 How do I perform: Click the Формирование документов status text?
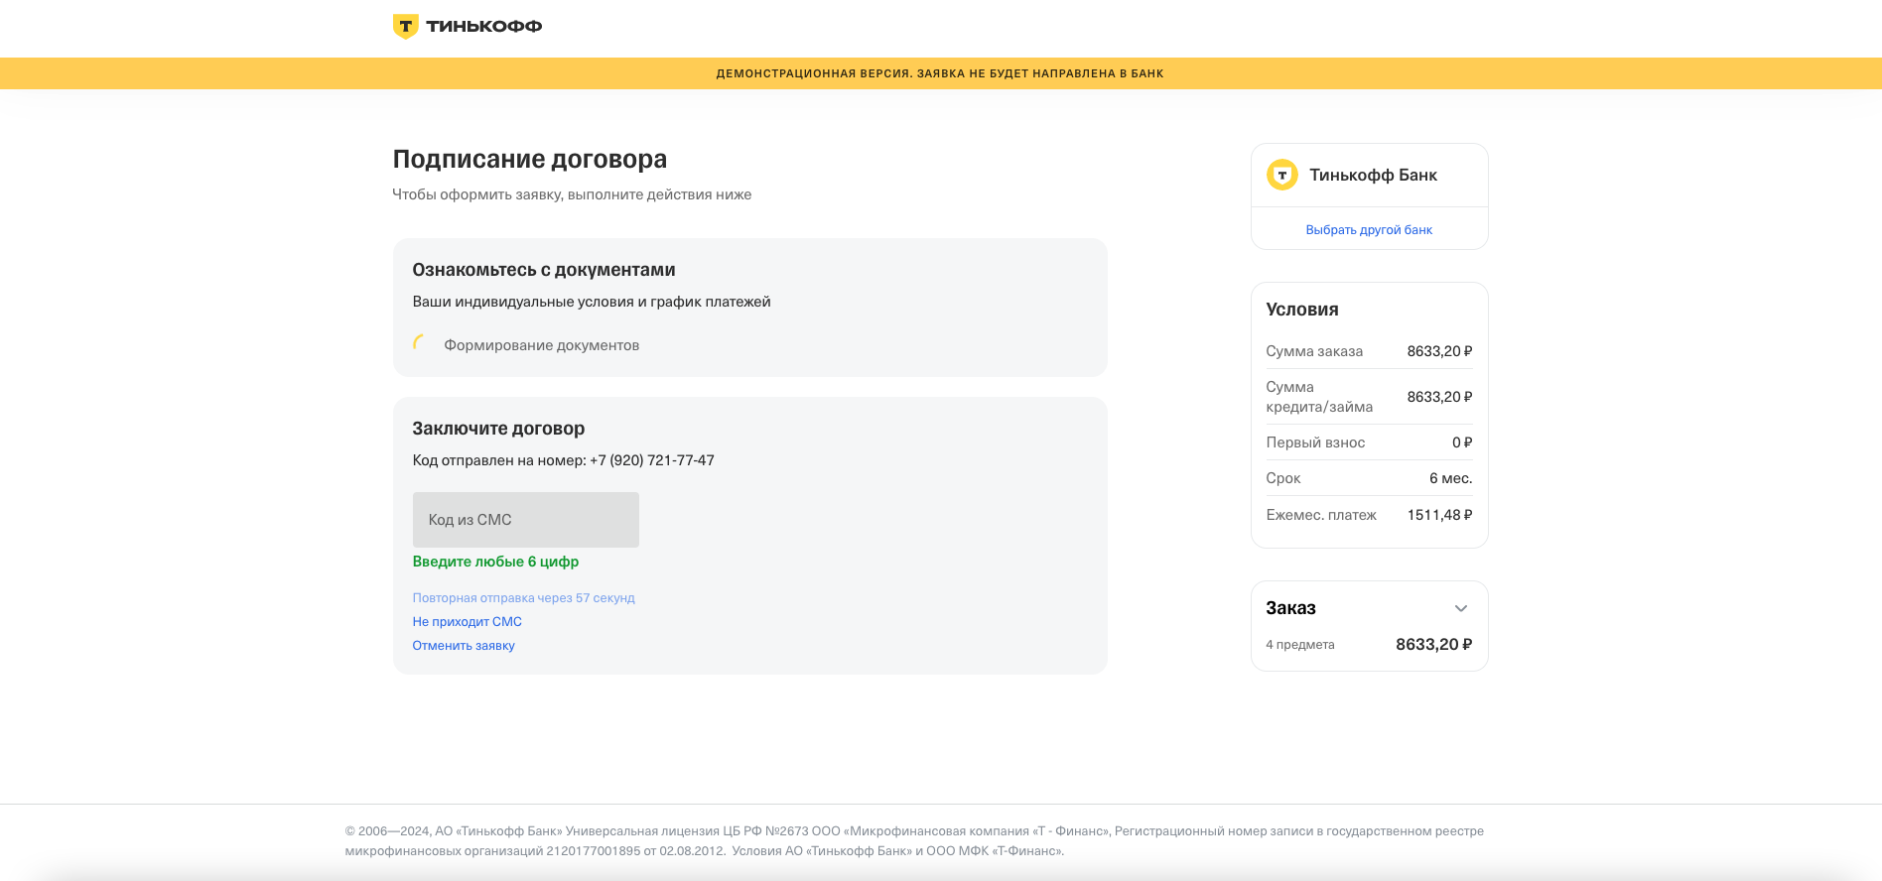point(542,345)
